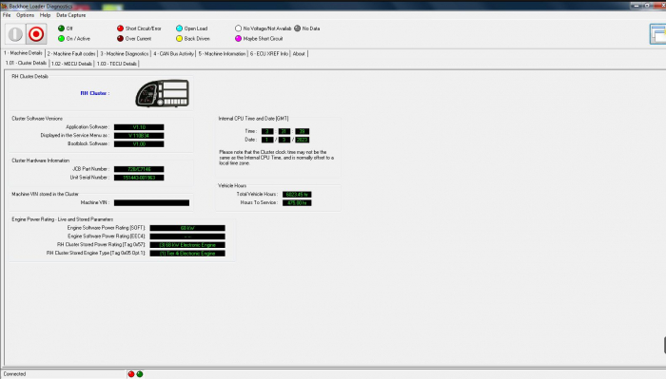666x379 pixels.
Task: Click the RH Cluster instrument panel image
Action: tap(163, 93)
